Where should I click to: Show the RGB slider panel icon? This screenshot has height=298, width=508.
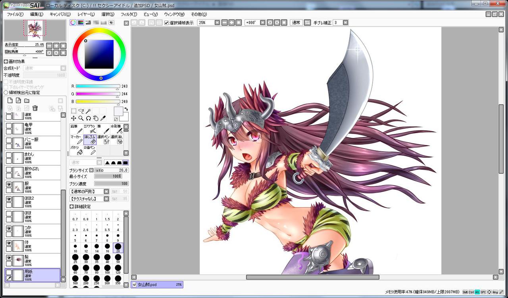(81, 23)
